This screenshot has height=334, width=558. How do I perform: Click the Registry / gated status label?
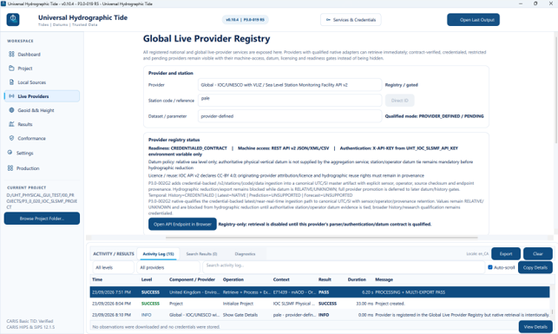(x=402, y=85)
